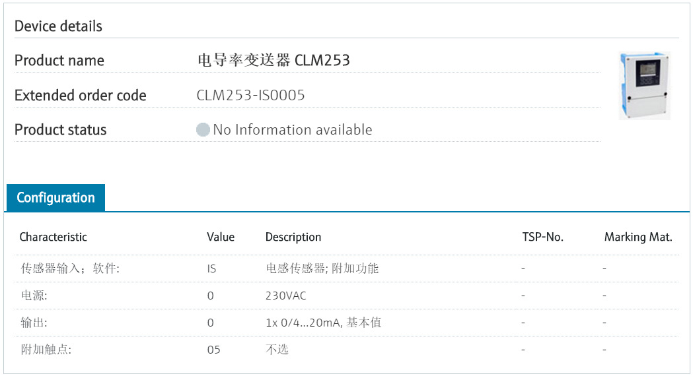Open the CLM253 transmitter product thumbnail
This screenshot has width=693, height=380.
(x=645, y=86)
